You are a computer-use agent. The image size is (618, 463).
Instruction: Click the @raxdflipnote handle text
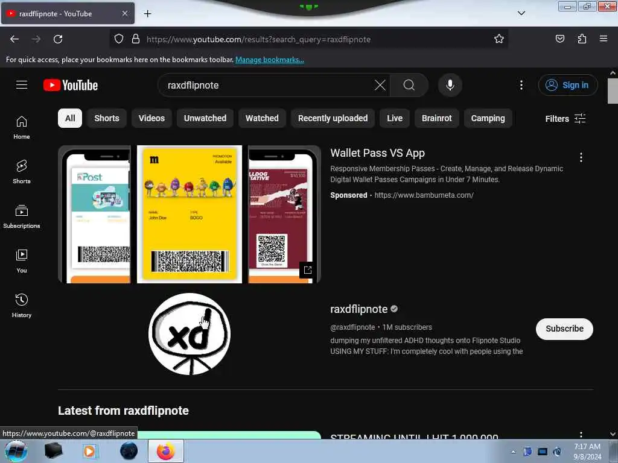click(352, 327)
